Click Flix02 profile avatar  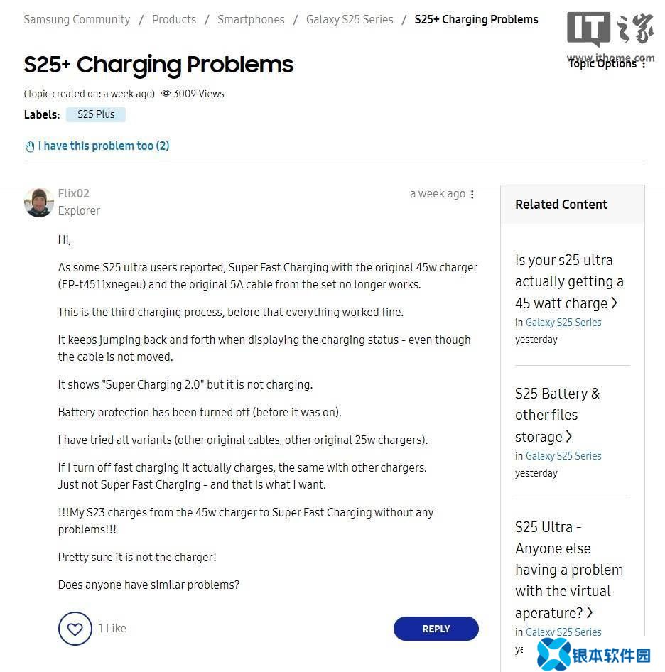tap(38, 202)
